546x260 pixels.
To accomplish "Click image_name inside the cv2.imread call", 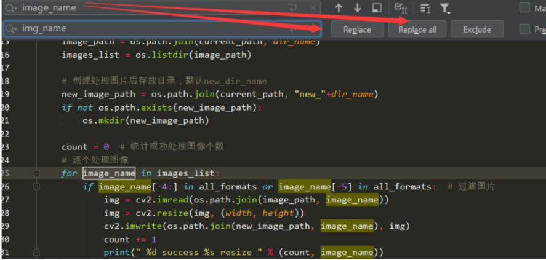I will click(x=352, y=200).
